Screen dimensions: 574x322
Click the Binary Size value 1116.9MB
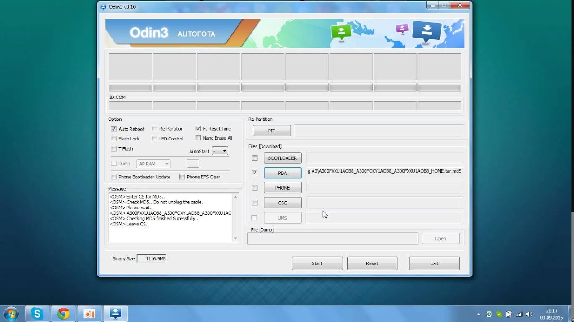click(152, 258)
